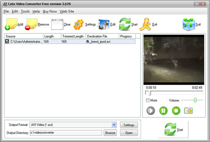
Task: Open the Edit video icon with camera
Action: coord(104,24)
